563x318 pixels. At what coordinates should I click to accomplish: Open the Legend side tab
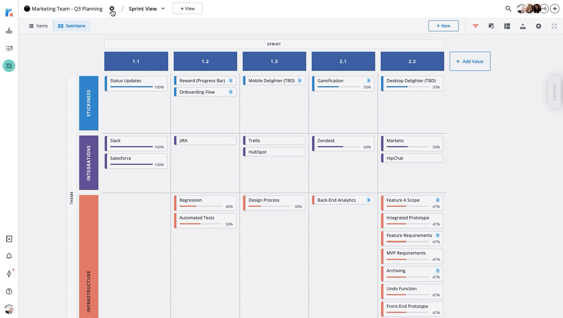(554, 92)
